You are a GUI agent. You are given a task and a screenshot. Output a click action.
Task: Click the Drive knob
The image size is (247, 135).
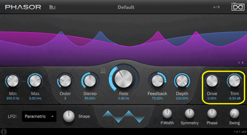212,81
